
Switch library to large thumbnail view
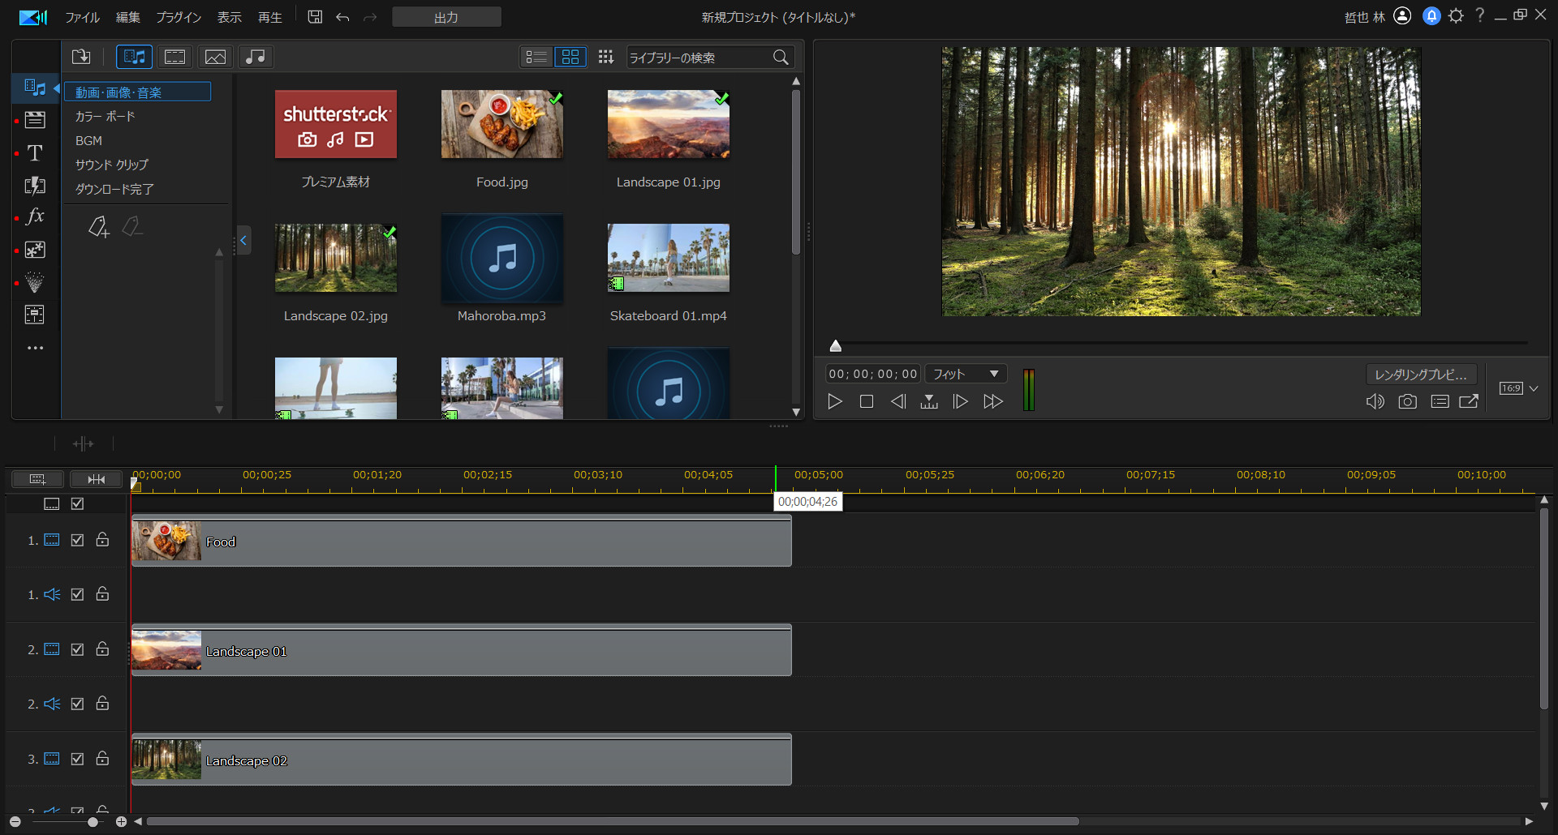[570, 57]
